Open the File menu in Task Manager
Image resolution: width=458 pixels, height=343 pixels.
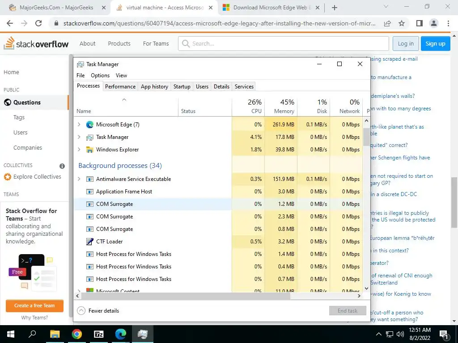(81, 75)
